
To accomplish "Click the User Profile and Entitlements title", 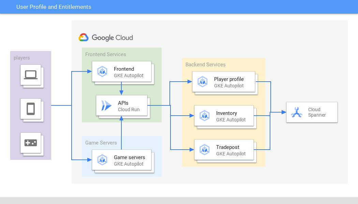I will (54, 7).
